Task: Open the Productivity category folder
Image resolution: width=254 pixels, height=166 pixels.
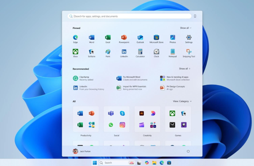Action: [86, 119]
